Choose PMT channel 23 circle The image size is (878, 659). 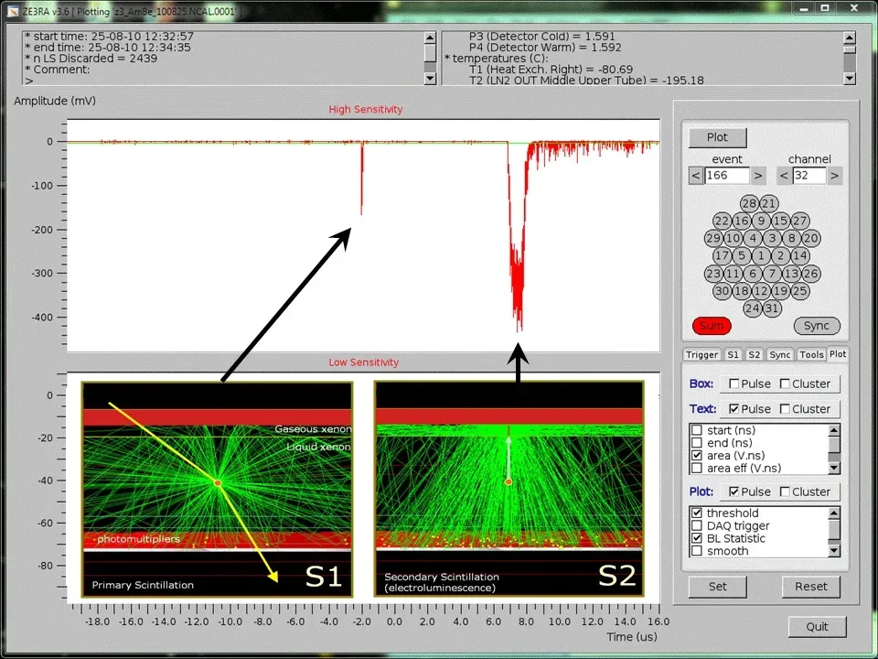tap(713, 274)
